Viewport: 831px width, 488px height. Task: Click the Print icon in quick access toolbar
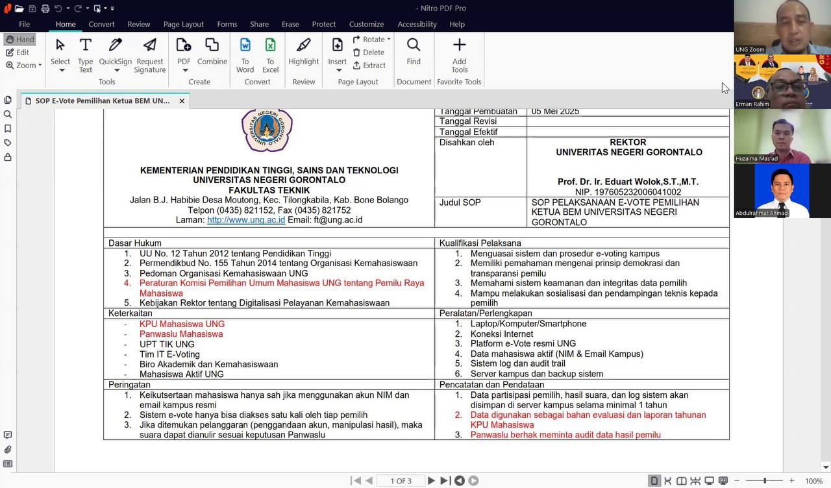[x=45, y=8]
